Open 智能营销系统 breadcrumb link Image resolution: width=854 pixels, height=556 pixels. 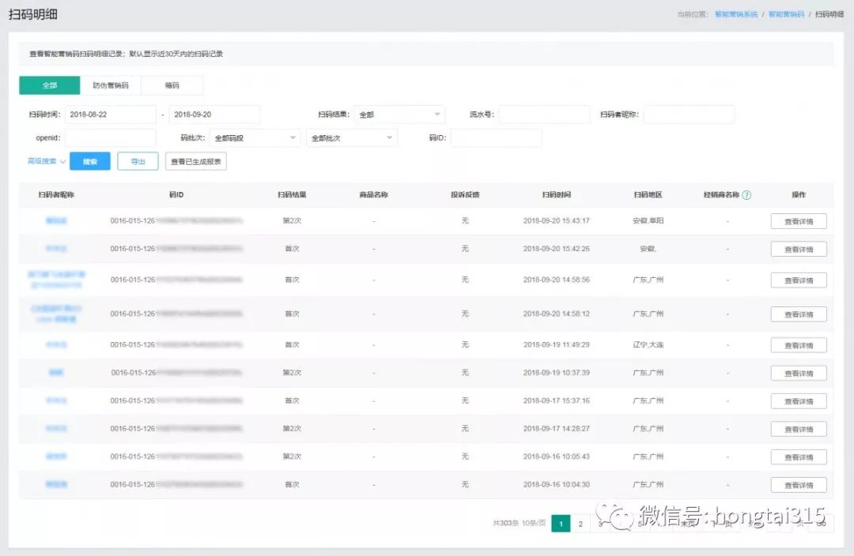pos(735,15)
